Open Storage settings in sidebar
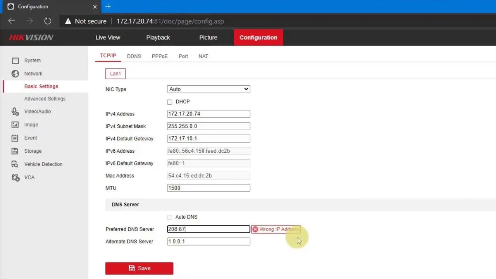The width and height of the screenshot is (496, 279). coord(33,151)
